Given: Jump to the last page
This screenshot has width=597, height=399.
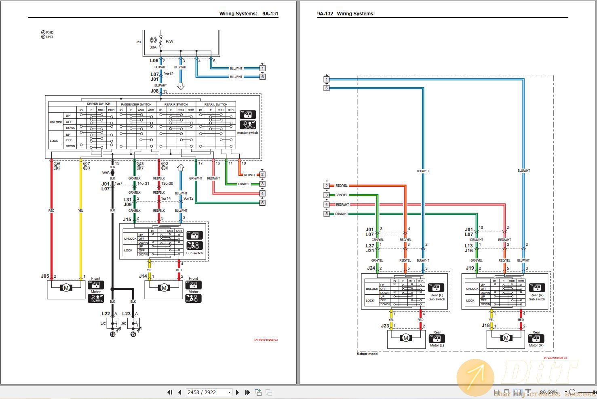Looking at the screenshot, I should point(247,392).
